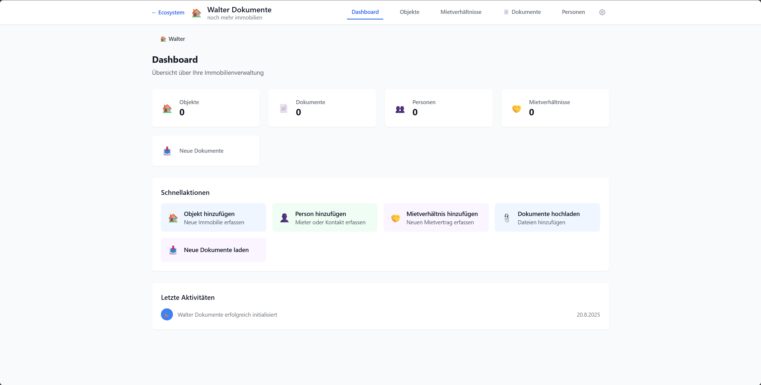Click the document icon in the Dokumente stat card
Image resolution: width=761 pixels, height=385 pixels.
[284, 108]
